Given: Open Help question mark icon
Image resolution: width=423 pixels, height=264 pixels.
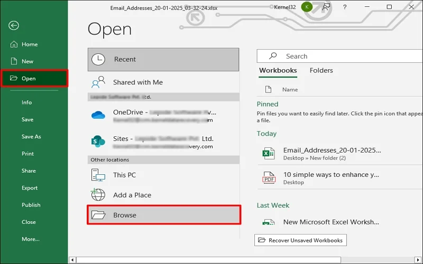Looking at the screenshot, I should (345, 7).
